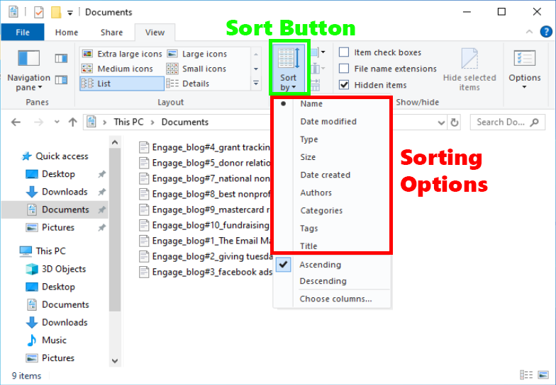Select Extra large icons layout
Viewport: 556px width, 385px height.
click(x=122, y=54)
